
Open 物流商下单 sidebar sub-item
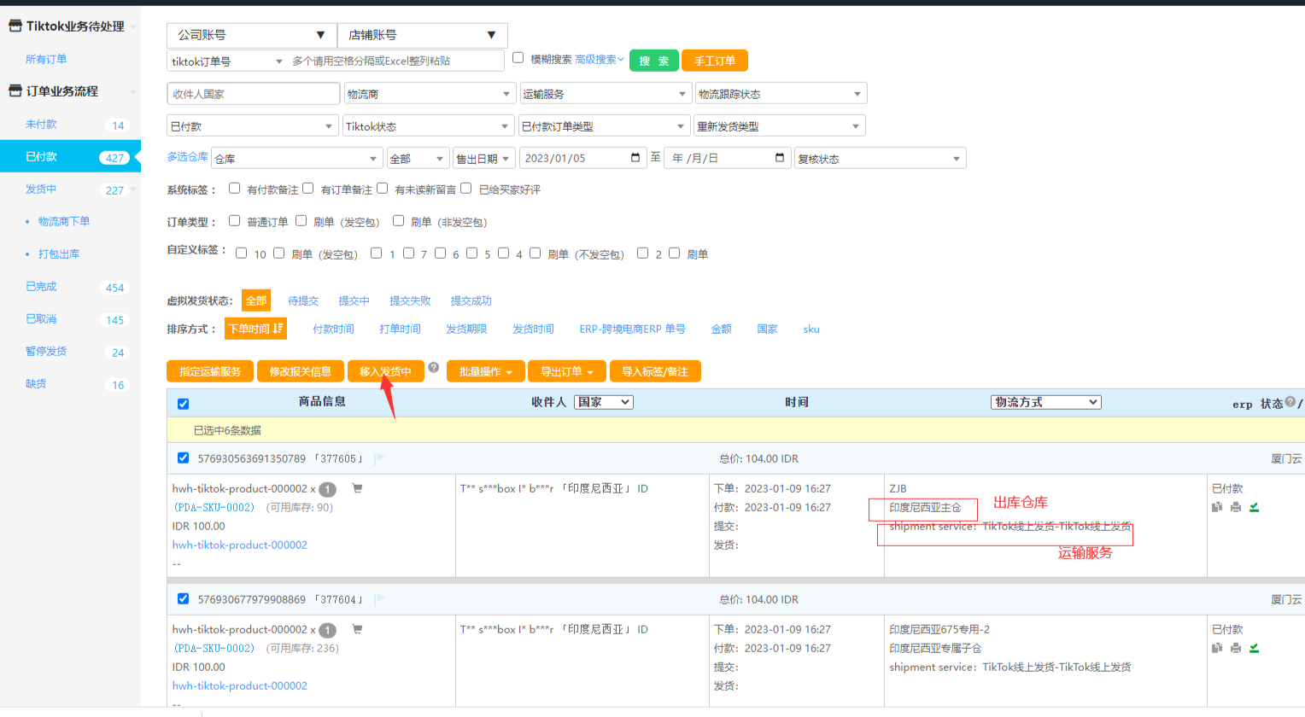pyautogui.click(x=64, y=221)
